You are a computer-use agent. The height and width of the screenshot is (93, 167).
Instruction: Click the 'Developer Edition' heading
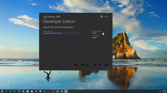pyautogui.click(x=59, y=21)
